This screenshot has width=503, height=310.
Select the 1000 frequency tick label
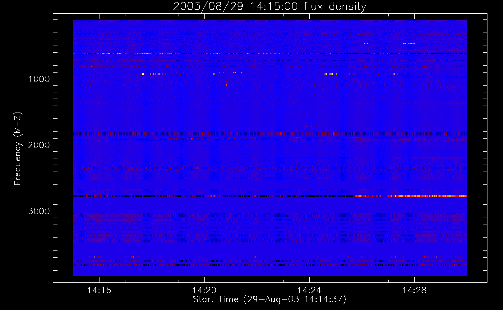39,79
